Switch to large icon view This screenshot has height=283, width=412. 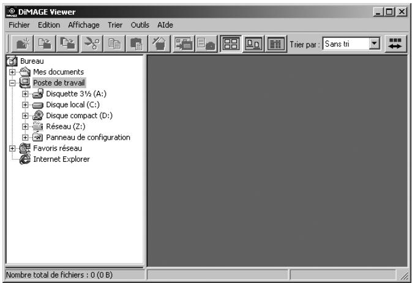(x=253, y=43)
